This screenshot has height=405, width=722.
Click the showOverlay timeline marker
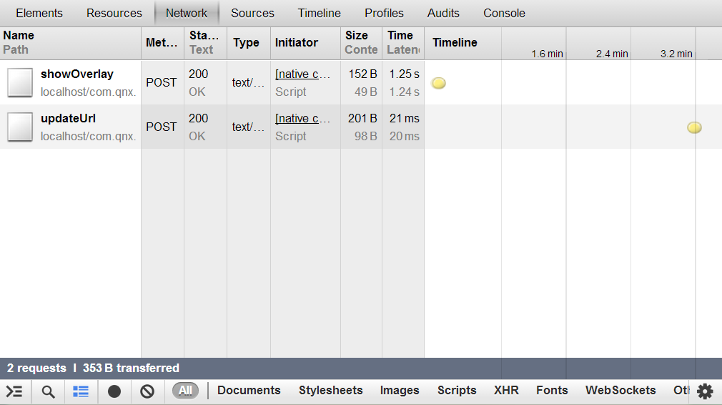[x=439, y=83]
